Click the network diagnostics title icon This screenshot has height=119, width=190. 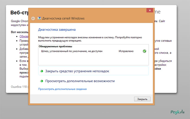(39, 18)
